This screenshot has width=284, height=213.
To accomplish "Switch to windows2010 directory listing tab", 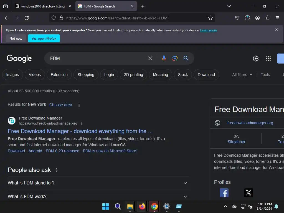I will (42, 6).
